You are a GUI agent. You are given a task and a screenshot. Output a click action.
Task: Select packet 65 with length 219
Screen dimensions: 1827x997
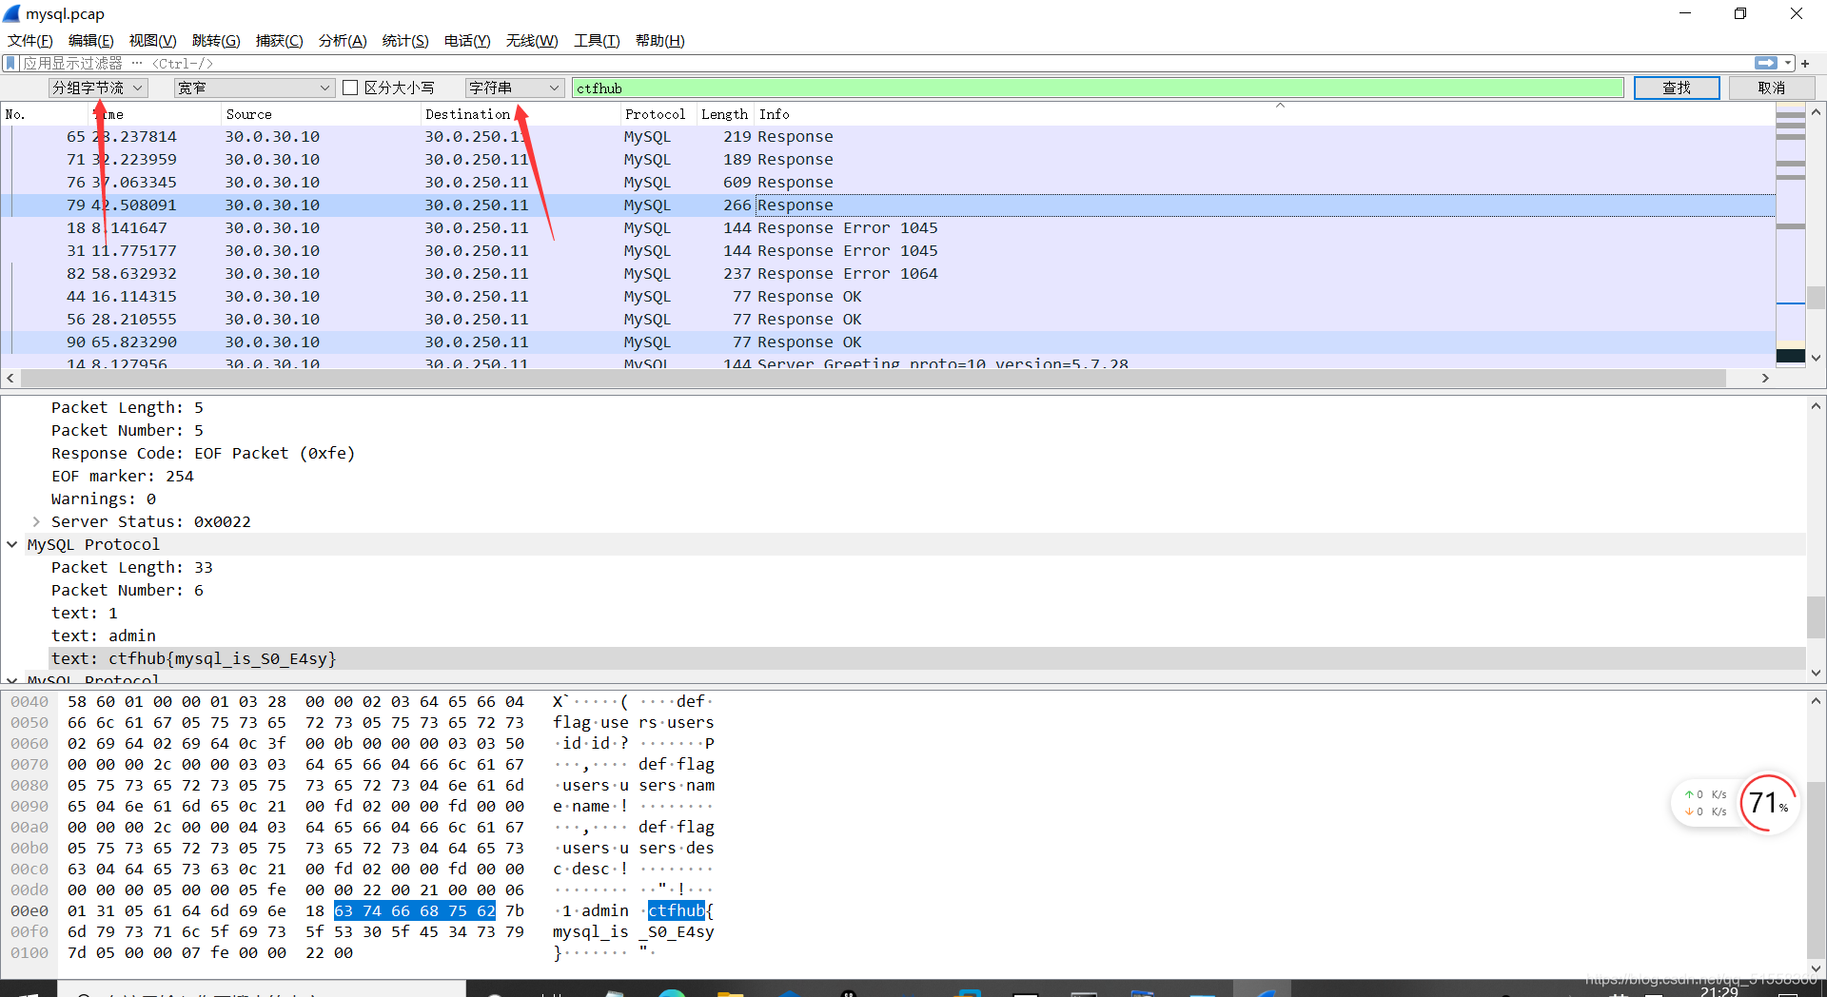click(x=889, y=137)
